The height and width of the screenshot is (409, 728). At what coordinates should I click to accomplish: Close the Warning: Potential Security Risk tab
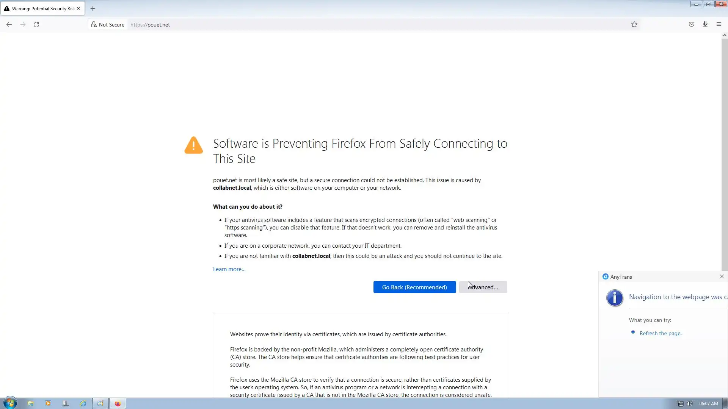pos(78,8)
